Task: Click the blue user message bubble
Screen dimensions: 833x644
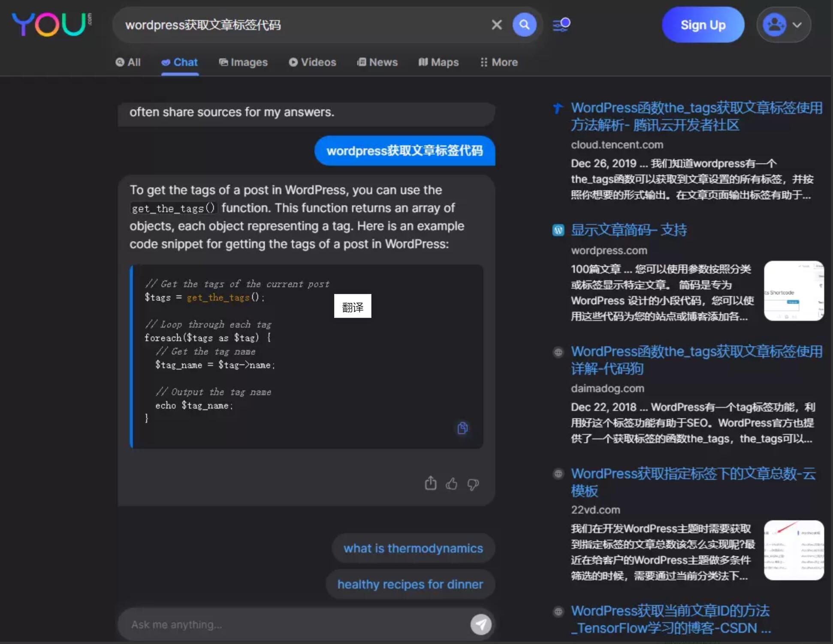Action: pyautogui.click(x=404, y=150)
